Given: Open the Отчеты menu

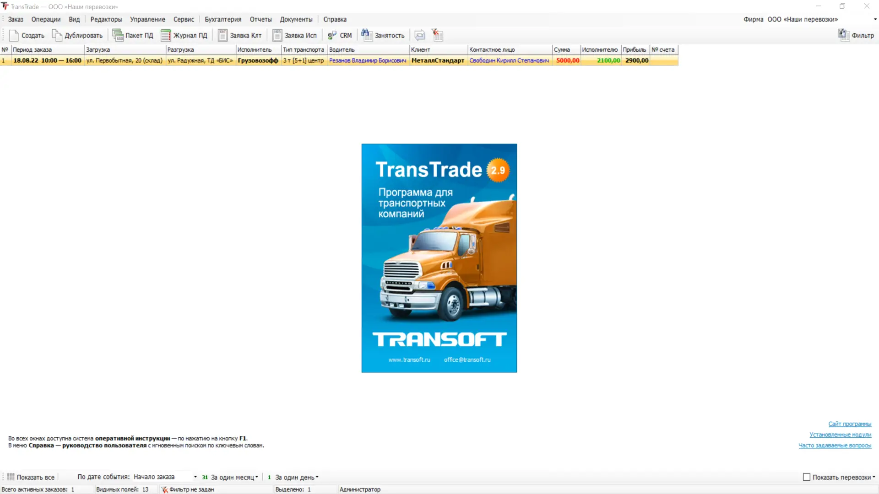Looking at the screenshot, I should [260, 19].
